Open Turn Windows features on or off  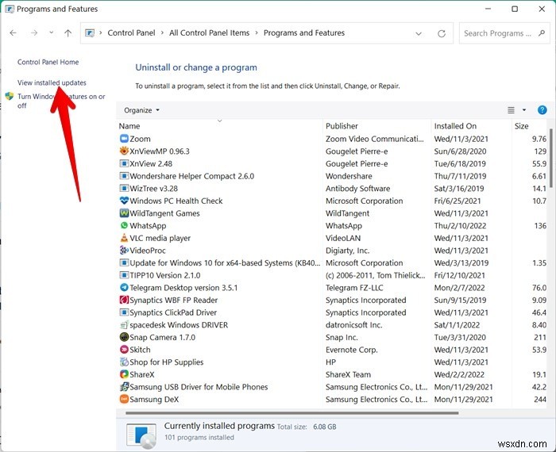(61, 101)
